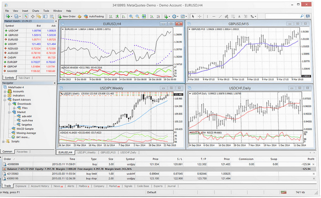Click the New Order button
Viewport: 321px width, 198px height.
pos(67,16)
